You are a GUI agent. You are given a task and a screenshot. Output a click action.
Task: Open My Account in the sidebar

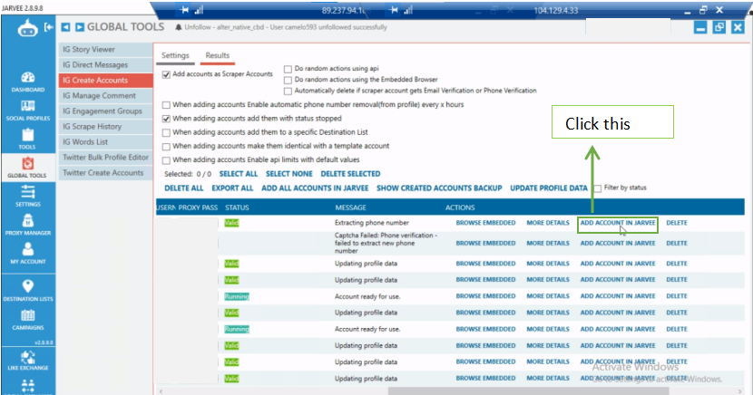tap(28, 253)
